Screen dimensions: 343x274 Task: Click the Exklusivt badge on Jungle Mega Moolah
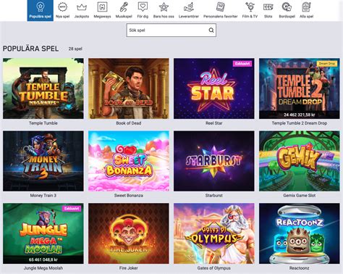pyautogui.click(x=72, y=209)
